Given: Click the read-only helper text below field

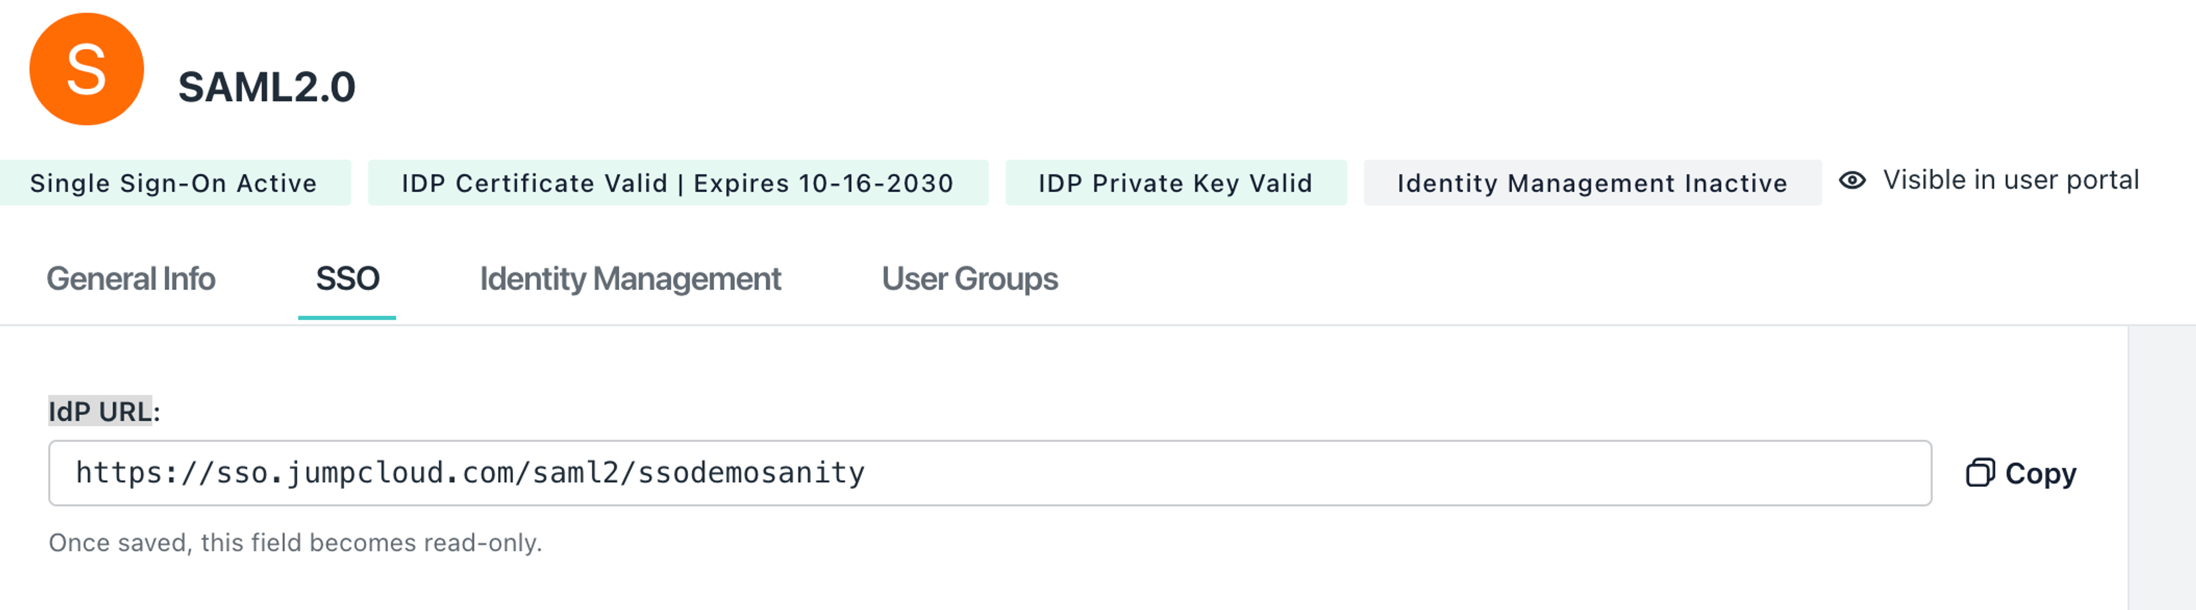Looking at the screenshot, I should pyautogui.click(x=295, y=543).
